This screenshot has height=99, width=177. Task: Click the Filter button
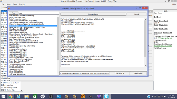click(x=14, y=13)
